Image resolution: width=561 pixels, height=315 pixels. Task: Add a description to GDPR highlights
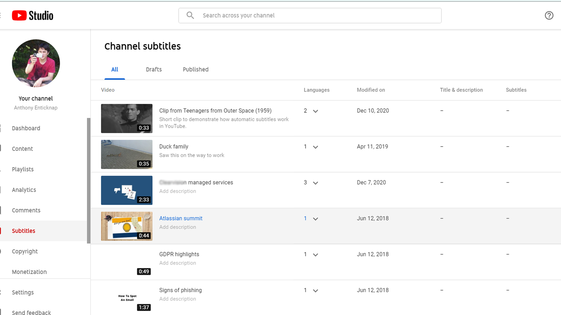(177, 263)
